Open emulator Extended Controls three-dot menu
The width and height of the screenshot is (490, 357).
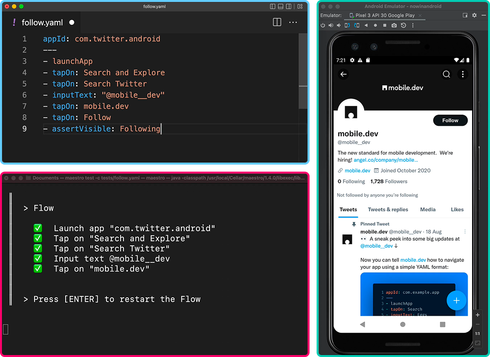[x=413, y=25]
